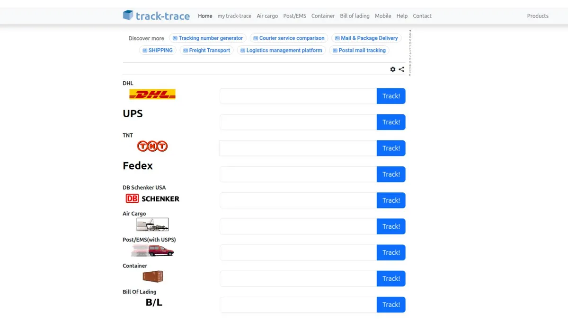568x319 pixels.
Task: Click Track! button for UPS
Action: [x=391, y=122]
